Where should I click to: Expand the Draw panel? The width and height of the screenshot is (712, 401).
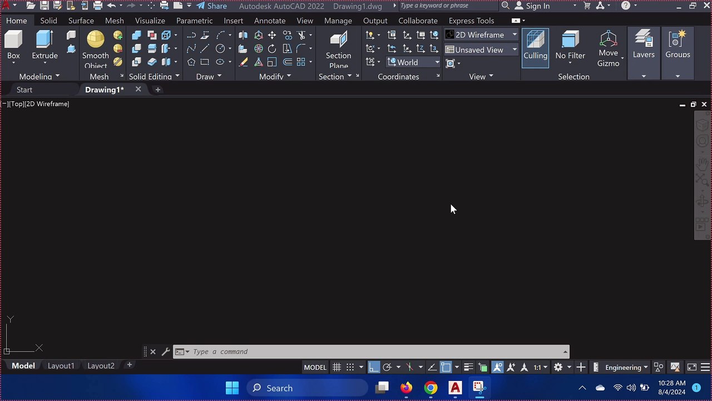click(209, 76)
